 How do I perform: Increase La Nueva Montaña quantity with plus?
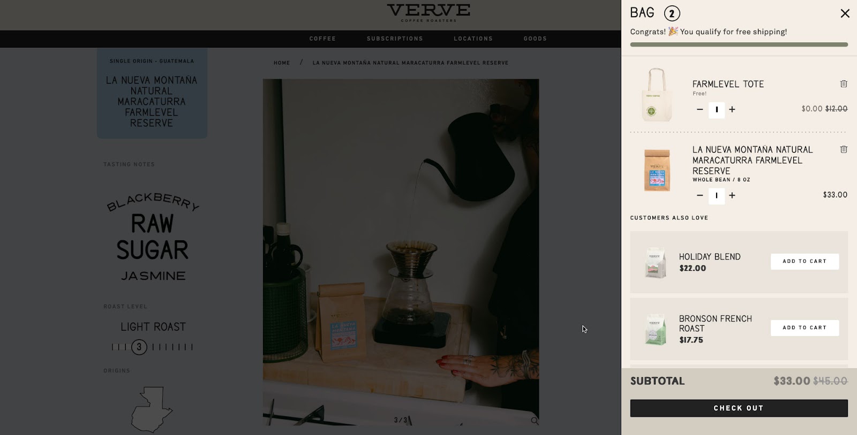coord(732,195)
